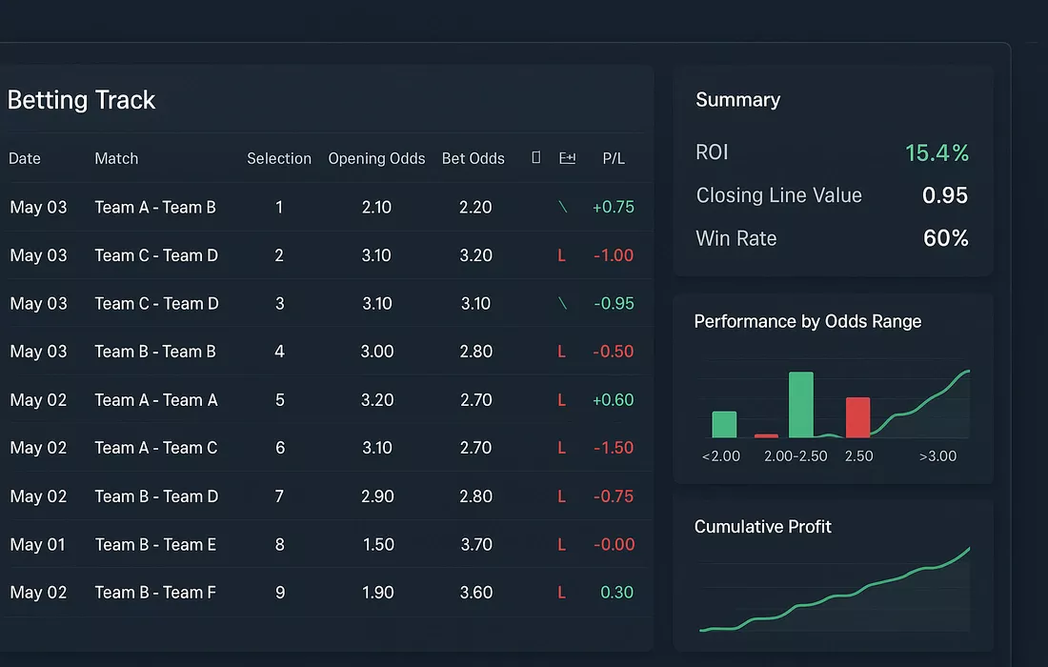Click the -0.50 P/L value
The width and height of the screenshot is (1048, 667).
tap(614, 352)
